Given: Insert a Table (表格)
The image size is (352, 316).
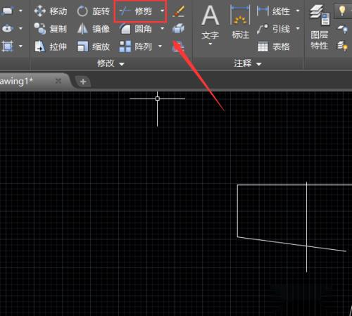Looking at the screenshot, I should point(274,46).
